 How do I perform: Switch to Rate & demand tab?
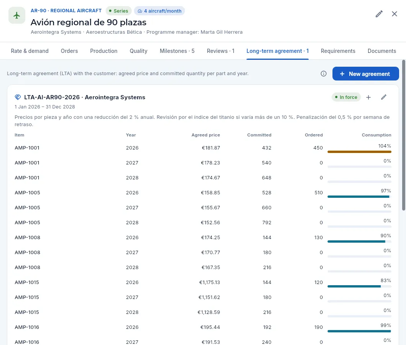[x=30, y=51]
